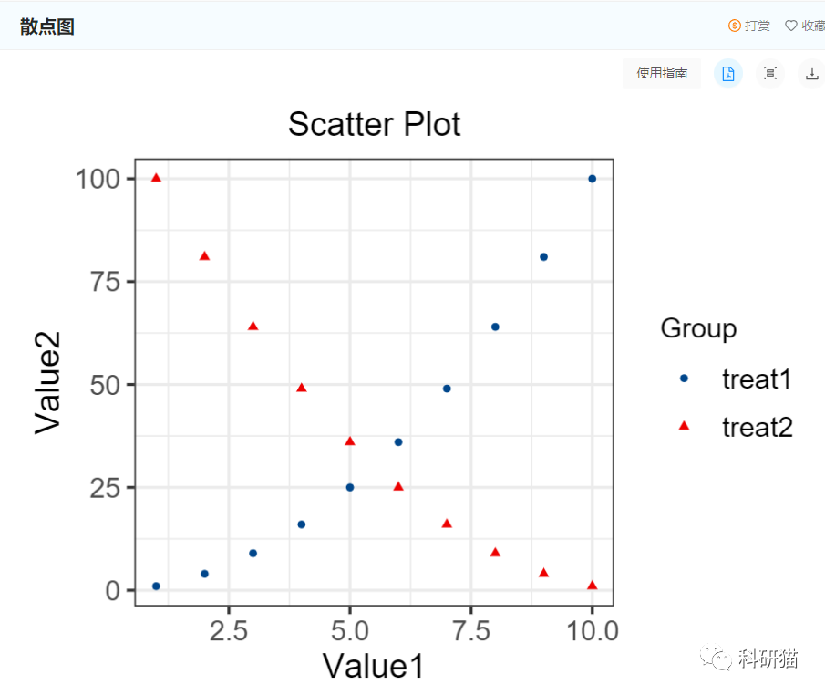The height and width of the screenshot is (695, 825).
Task: Click the red triangle legend marker for treat2
Action: 682,426
